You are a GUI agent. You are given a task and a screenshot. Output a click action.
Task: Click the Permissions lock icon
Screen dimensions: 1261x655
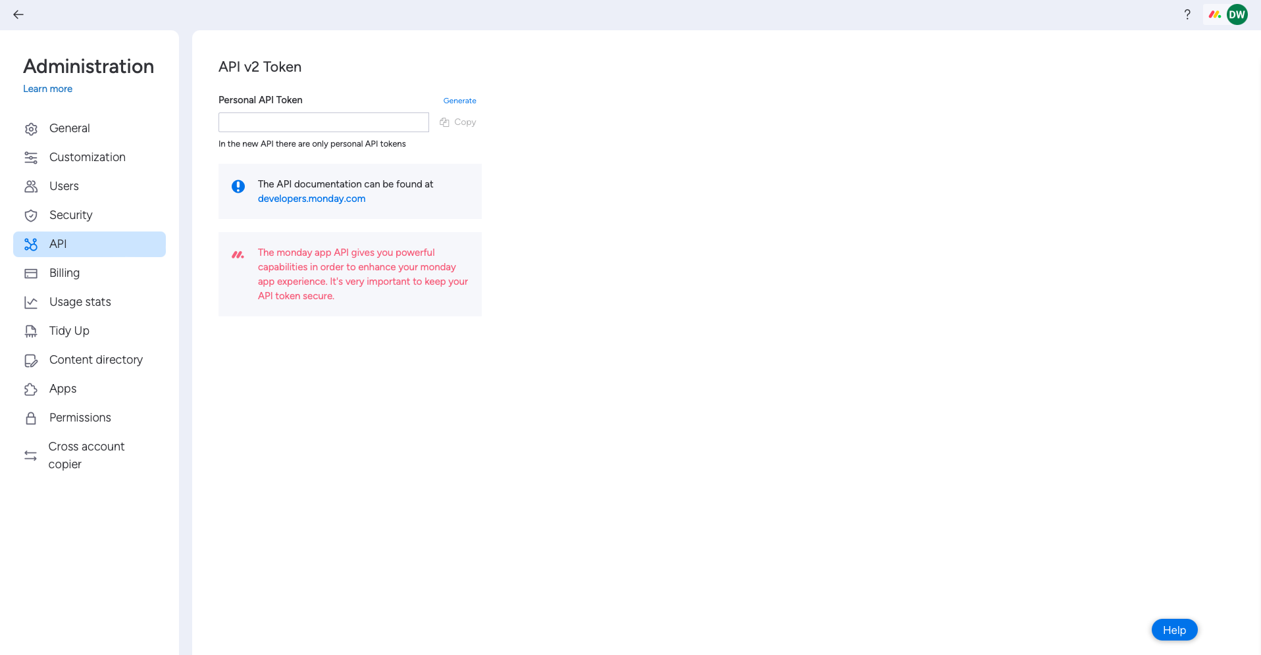click(x=31, y=418)
